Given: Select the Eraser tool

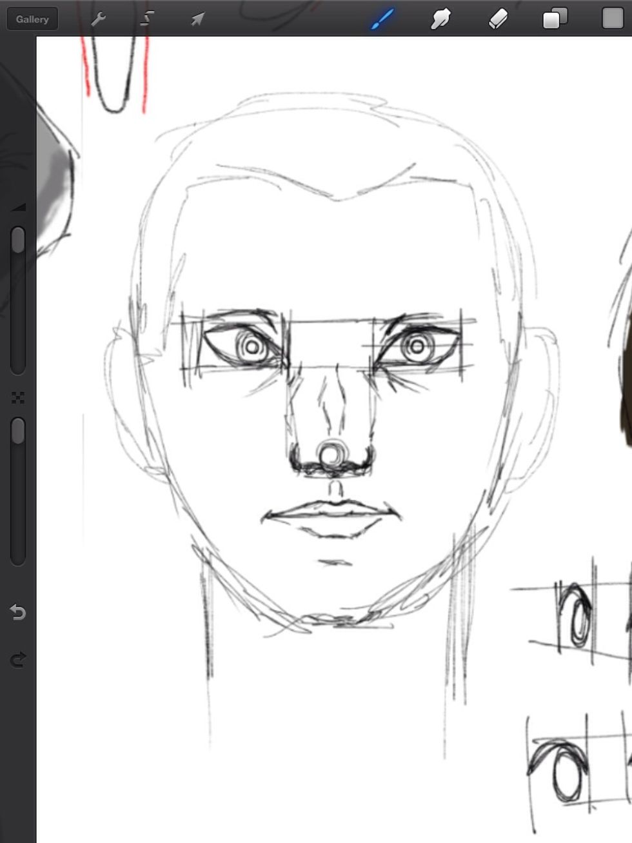Looking at the screenshot, I should (x=498, y=19).
